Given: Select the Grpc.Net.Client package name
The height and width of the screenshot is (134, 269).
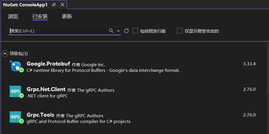Looking at the screenshot, I should tap(46, 89).
